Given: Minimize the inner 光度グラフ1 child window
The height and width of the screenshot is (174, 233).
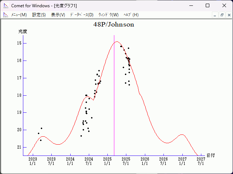Looking at the screenshot, I should (215, 15).
